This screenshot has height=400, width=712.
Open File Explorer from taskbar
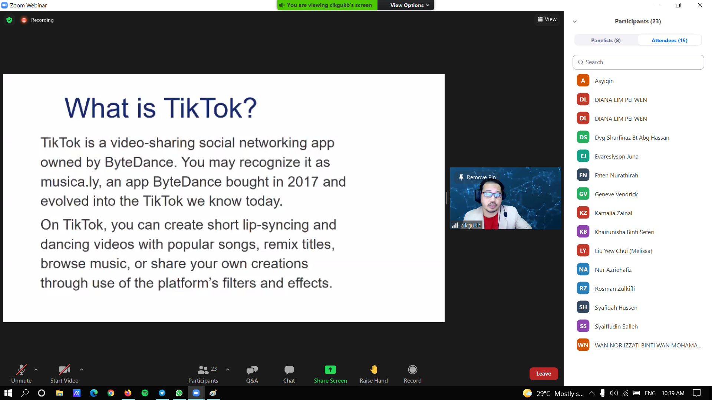59,393
